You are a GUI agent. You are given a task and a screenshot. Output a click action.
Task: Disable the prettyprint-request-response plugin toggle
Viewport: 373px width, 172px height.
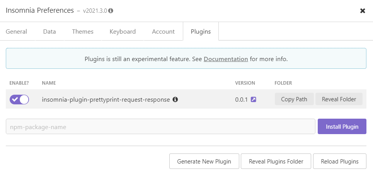tap(19, 99)
